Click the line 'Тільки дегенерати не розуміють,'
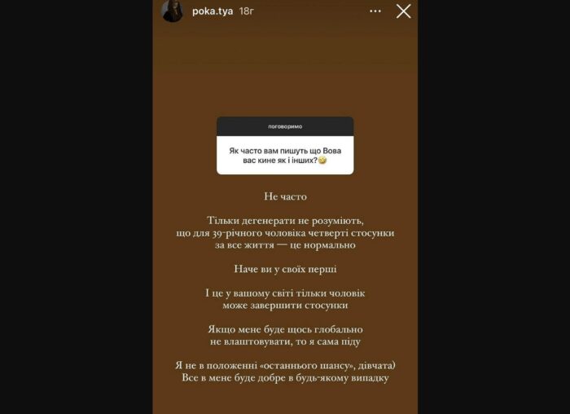 click(285, 221)
